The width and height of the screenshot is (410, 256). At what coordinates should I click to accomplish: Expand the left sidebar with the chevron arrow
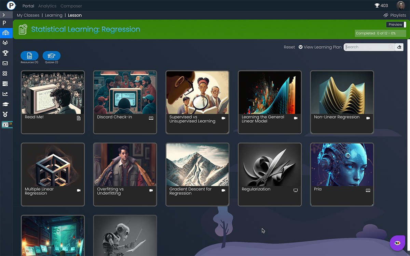click(x=4, y=15)
